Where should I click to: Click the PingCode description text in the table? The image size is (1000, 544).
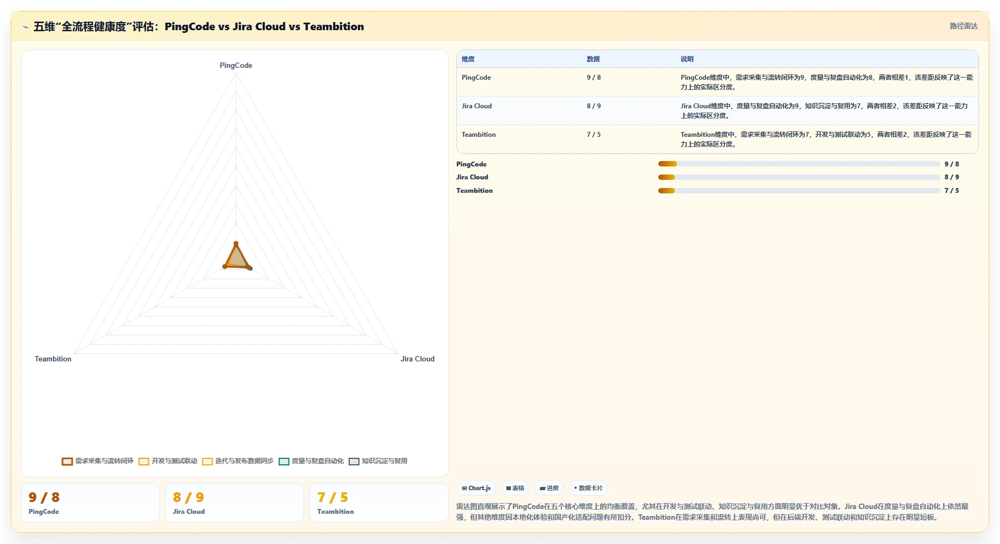[x=827, y=82]
